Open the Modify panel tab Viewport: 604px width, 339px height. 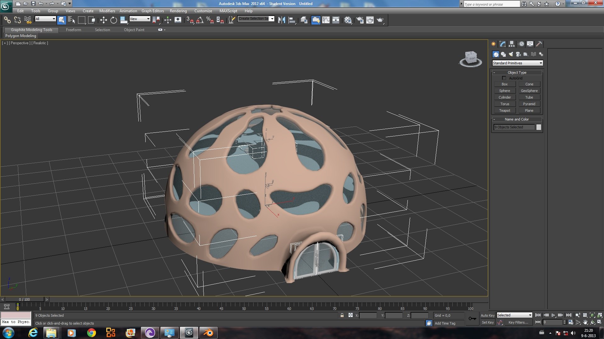click(x=503, y=44)
